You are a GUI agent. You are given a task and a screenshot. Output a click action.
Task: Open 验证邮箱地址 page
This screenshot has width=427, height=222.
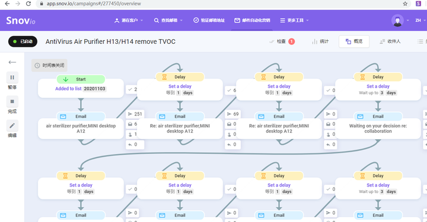tap(209, 20)
